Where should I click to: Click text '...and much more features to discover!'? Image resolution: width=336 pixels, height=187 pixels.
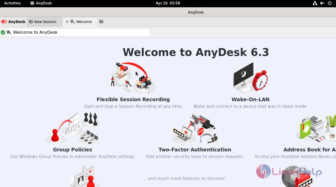(185, 178)
